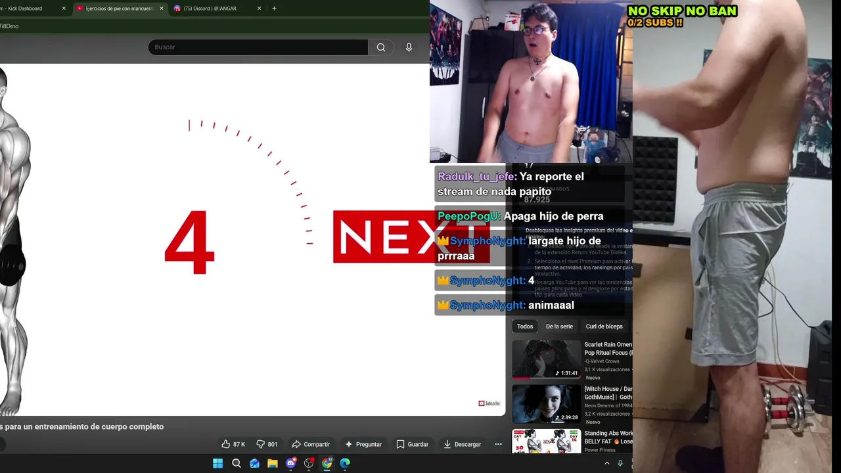This screenshot has height=473, width=841.
Task: Open the Scarlet Rain Omen video title
Action: point(608,349)
